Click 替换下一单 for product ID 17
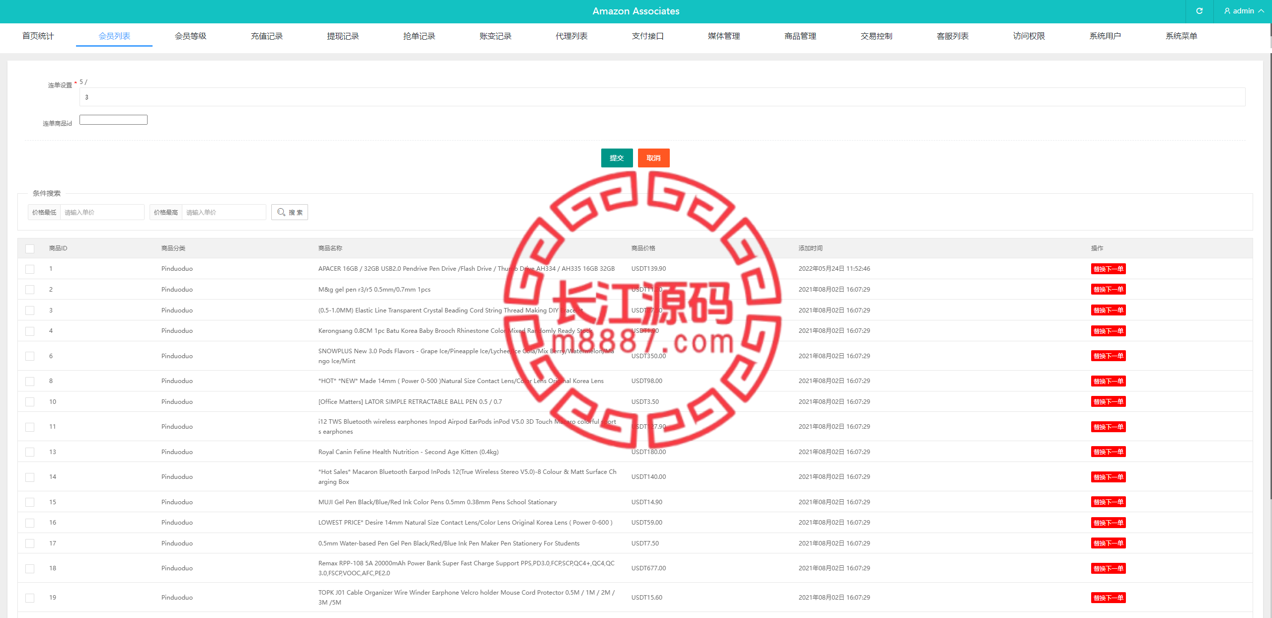Screen dimensions: 1272x618 tap(1108, 543)
